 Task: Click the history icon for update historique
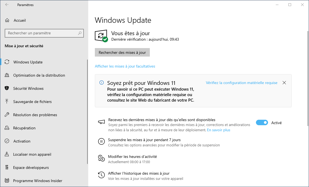(x=101, y=175)
